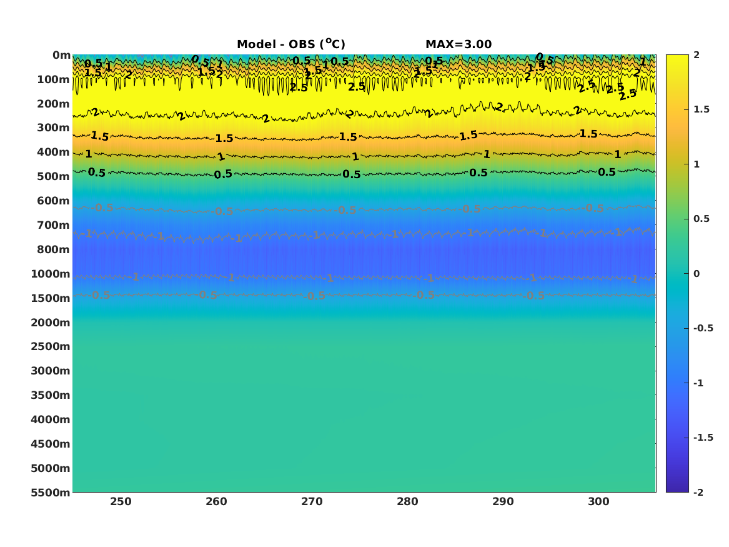Click the "260" x-axis tick label
The height and width of the screenshot is (547, 729).
(216, 502)
